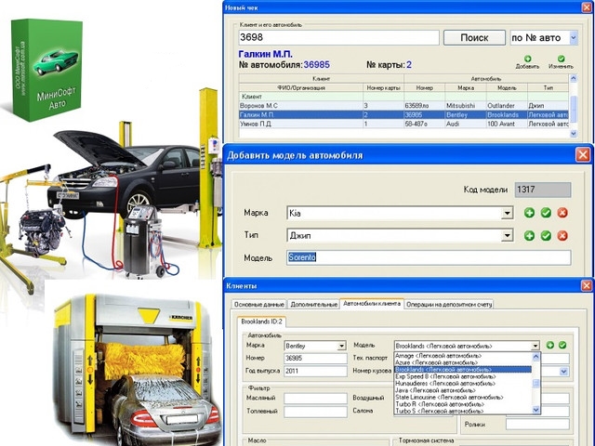
Task: Select State Limousine in the model list
Action: pos(463,398)
